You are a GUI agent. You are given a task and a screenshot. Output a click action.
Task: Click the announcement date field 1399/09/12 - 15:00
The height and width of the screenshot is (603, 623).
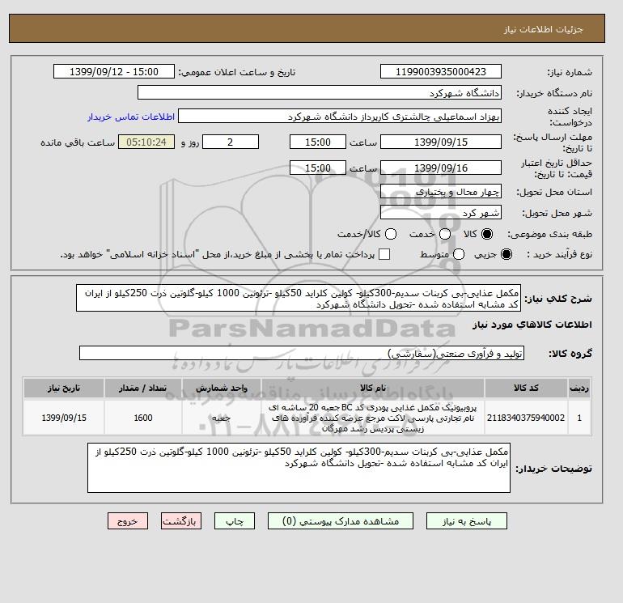114,71
